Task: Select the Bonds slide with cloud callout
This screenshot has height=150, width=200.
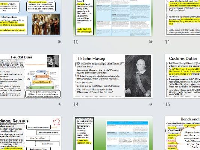Action: click(x=182, y=133)
